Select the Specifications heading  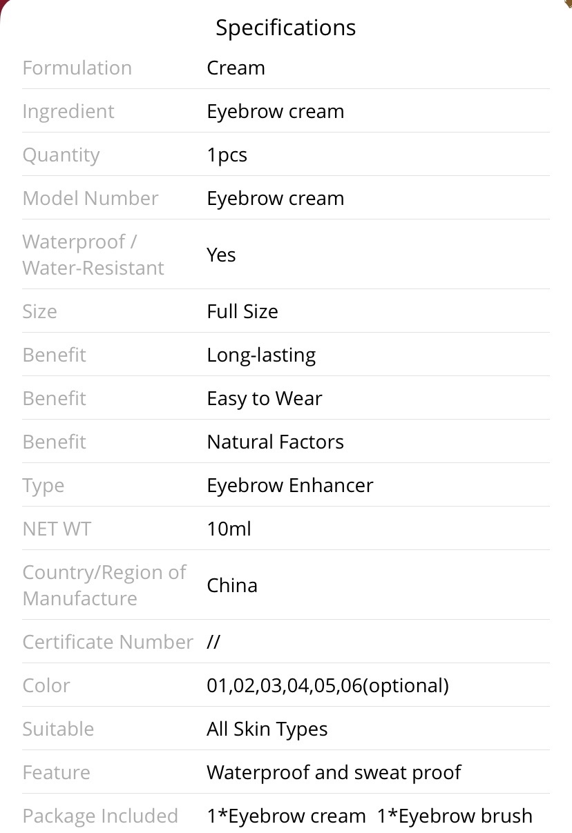pyautogui.click(x=286, y=28)
